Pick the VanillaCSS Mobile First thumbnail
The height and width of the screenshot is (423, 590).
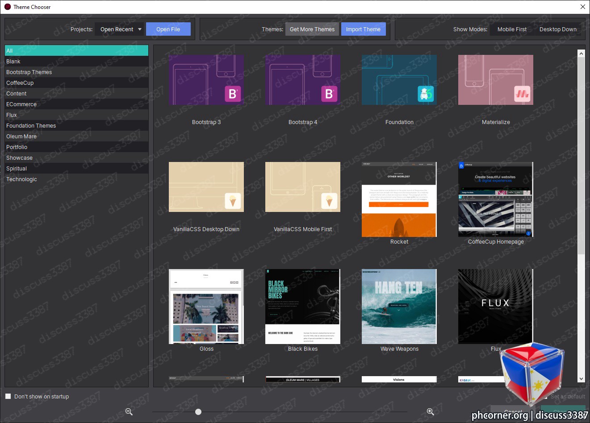tap(303, 187)
